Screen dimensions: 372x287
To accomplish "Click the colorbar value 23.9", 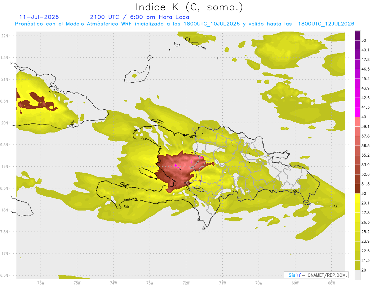I will coord(365,241).
